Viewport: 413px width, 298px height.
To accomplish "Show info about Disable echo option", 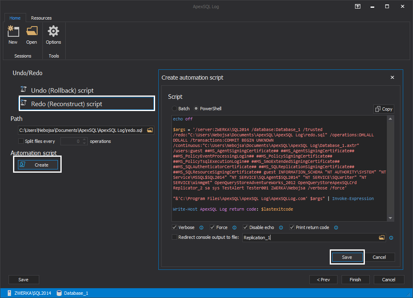I will (x=281, y=228).
